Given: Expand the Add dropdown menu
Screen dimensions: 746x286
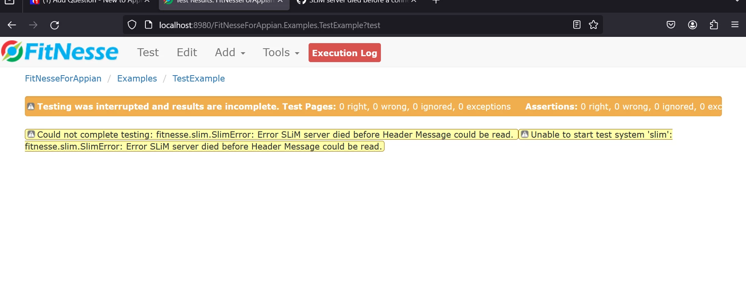Looking at the screenshot, I should [230, 53].
